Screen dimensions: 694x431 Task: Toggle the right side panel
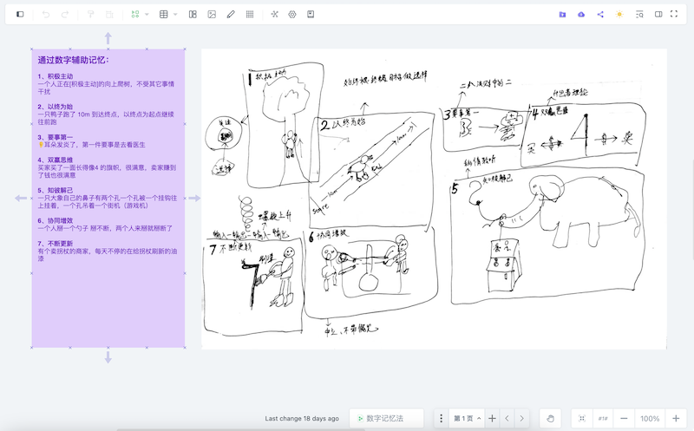click(x=658, y=14)
